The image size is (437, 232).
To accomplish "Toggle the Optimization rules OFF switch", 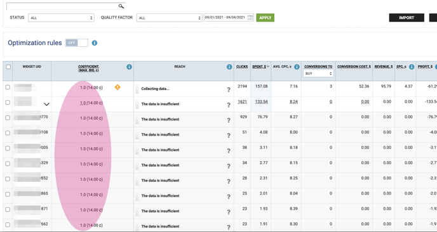I will tap(77, 43).
